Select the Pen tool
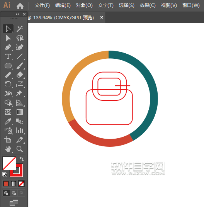The width and height of the screenshot is (204, 207). [x=8, y=47]
